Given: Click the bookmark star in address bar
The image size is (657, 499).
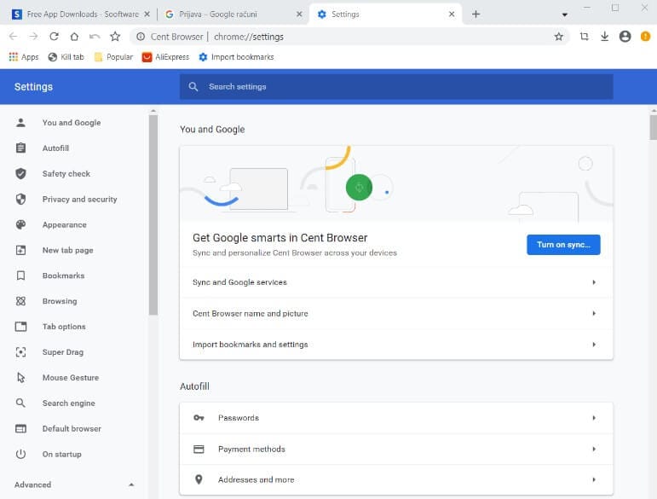Looking at the screenshot, I should tap(559, 37).
